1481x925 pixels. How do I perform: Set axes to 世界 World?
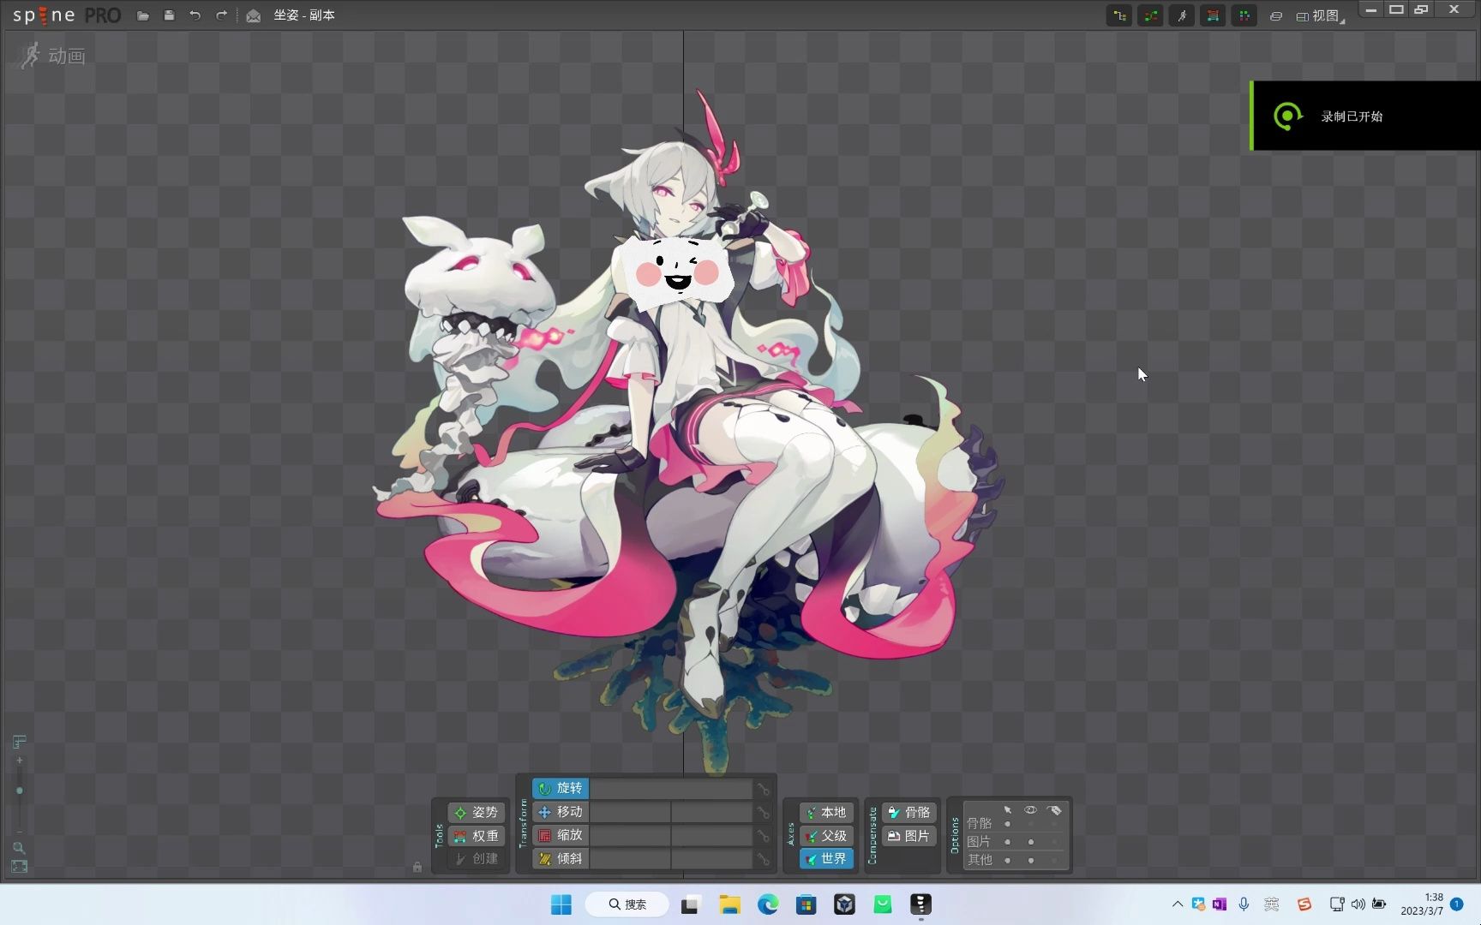click(x=826, y=858)
